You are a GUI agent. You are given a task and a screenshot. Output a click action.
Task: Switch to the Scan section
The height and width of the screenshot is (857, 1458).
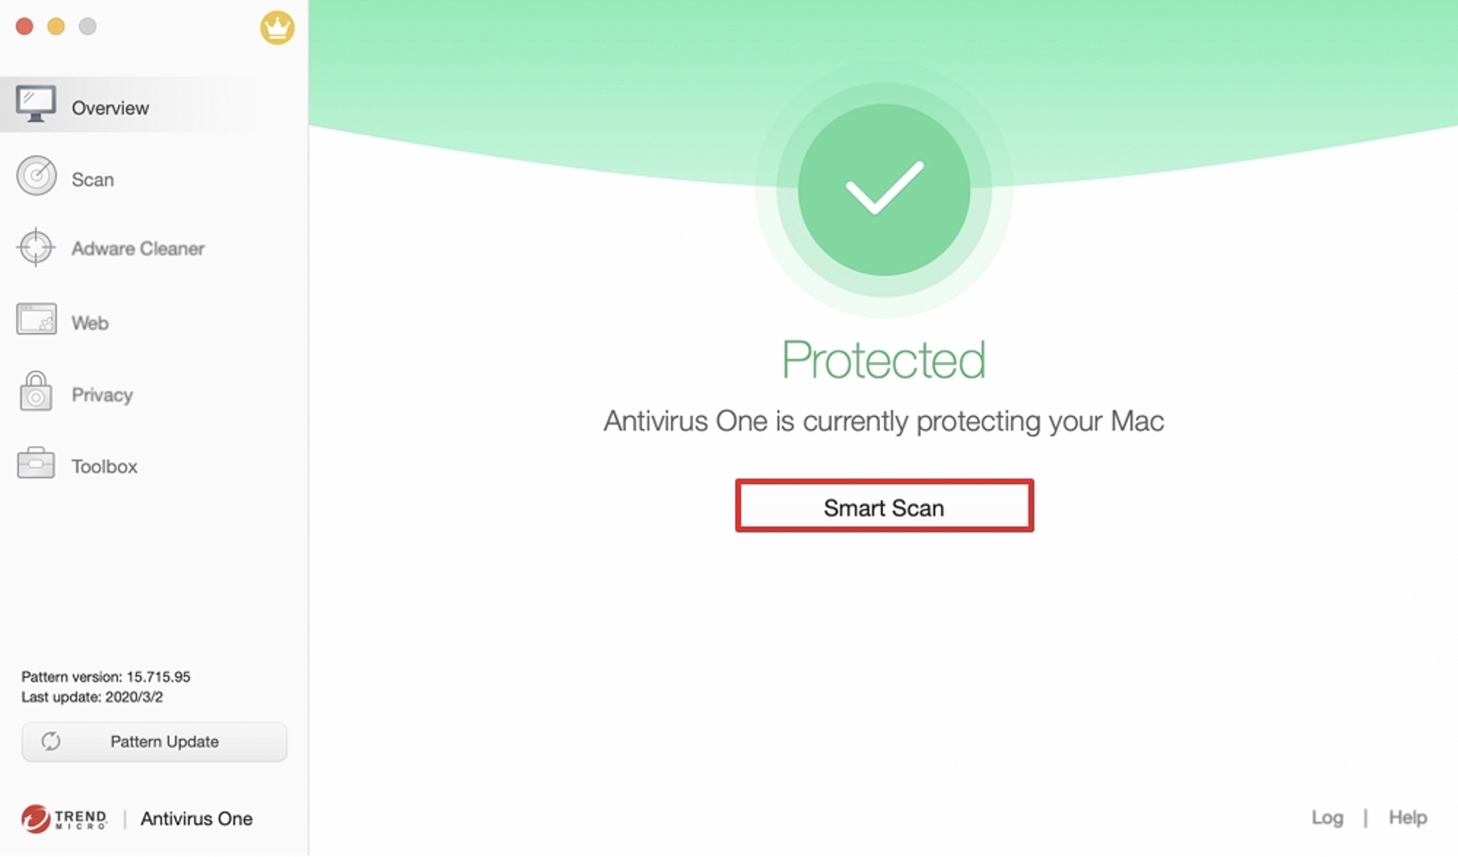pos(93,178)
